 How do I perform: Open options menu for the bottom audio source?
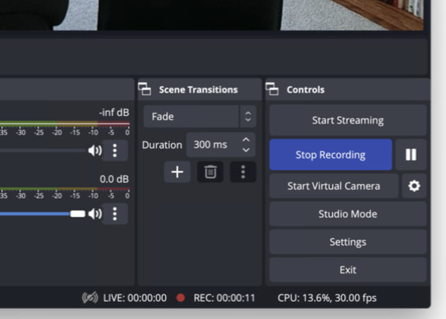(x=116, y=214)
